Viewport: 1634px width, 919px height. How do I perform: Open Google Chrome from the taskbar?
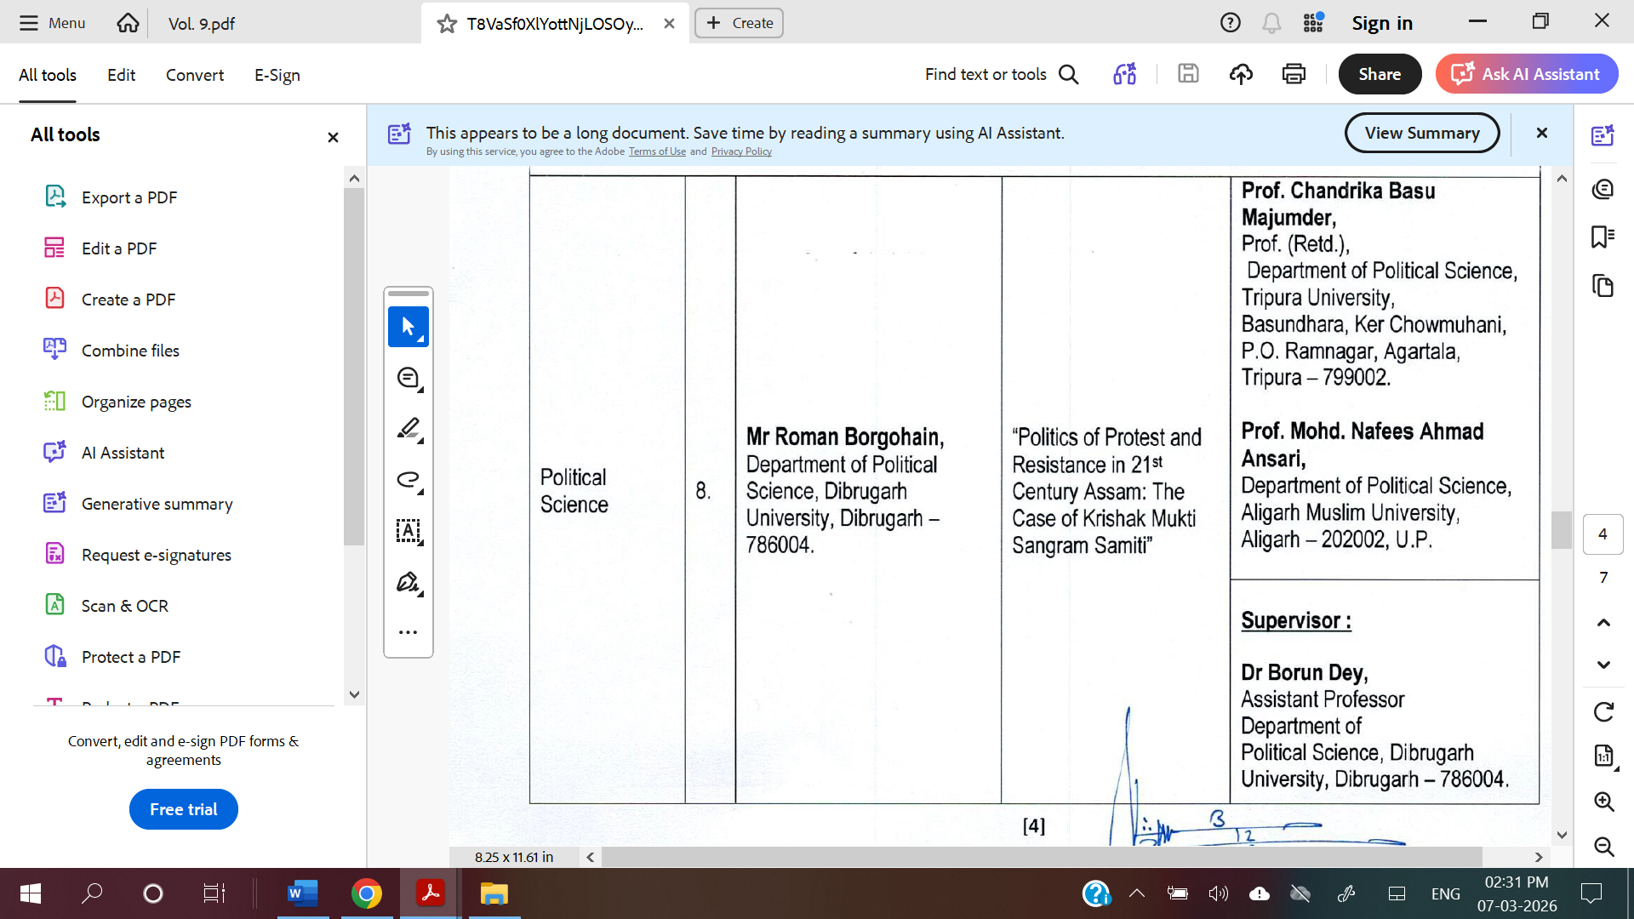coord(366,893)
